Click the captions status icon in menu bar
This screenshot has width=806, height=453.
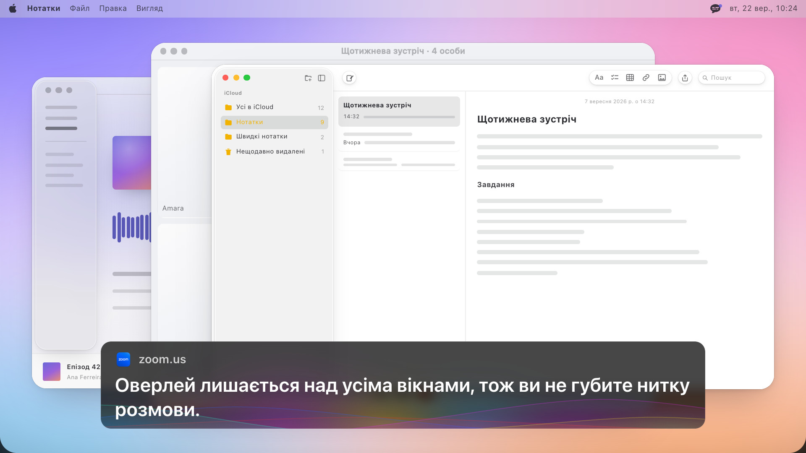(x=716, y=8)
